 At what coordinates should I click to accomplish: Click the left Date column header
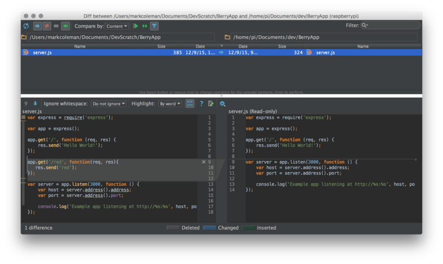(x=200, y=46)
